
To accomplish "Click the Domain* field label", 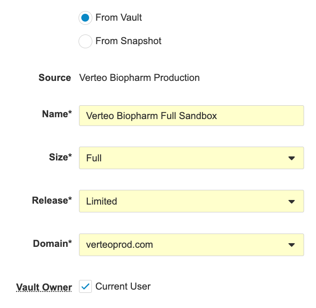I will click(52, 244).
